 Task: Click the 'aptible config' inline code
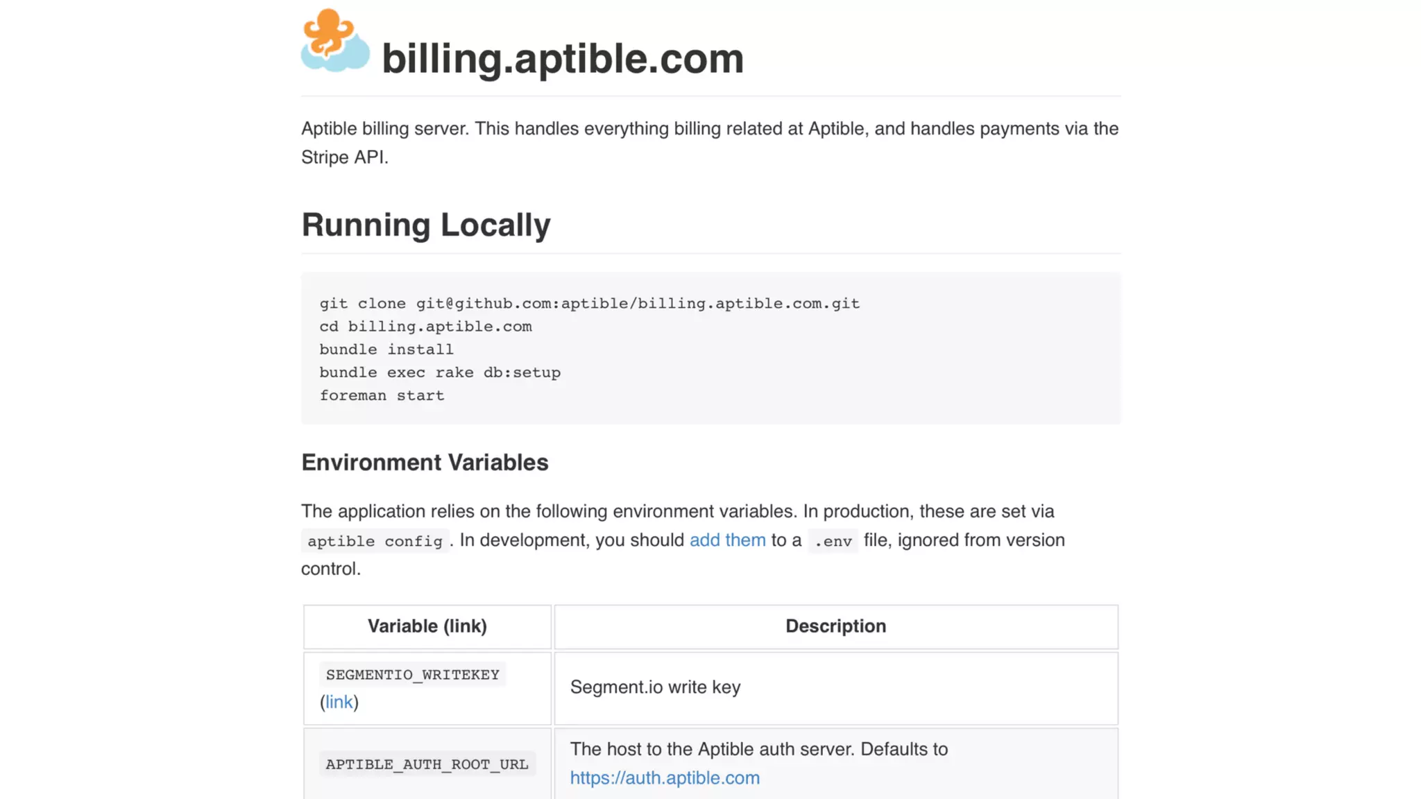[x=375, y=541]
